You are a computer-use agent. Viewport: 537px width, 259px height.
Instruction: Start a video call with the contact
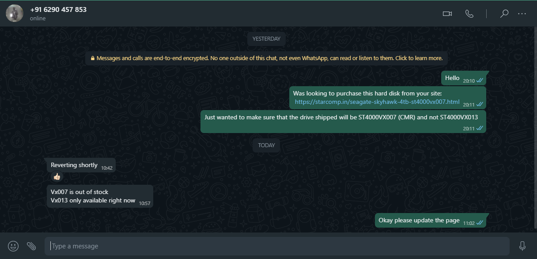point(447,14)
